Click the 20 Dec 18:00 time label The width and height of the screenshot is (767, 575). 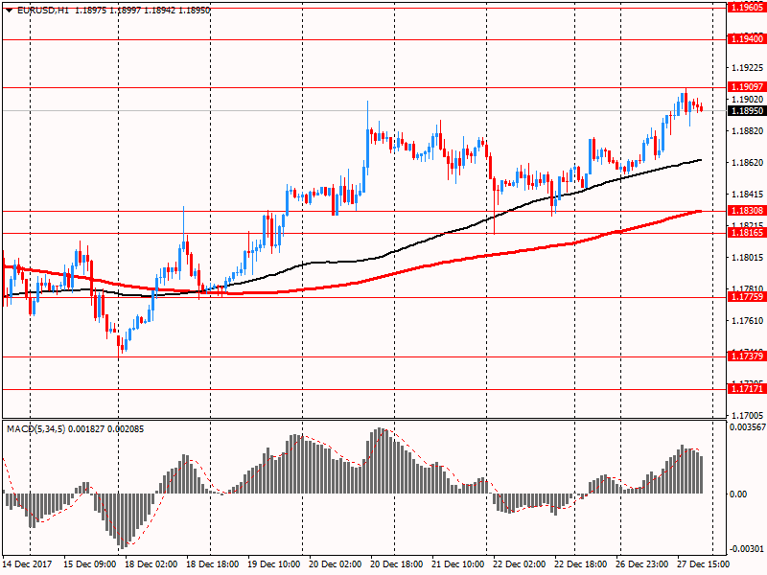(x=397, y=563)
